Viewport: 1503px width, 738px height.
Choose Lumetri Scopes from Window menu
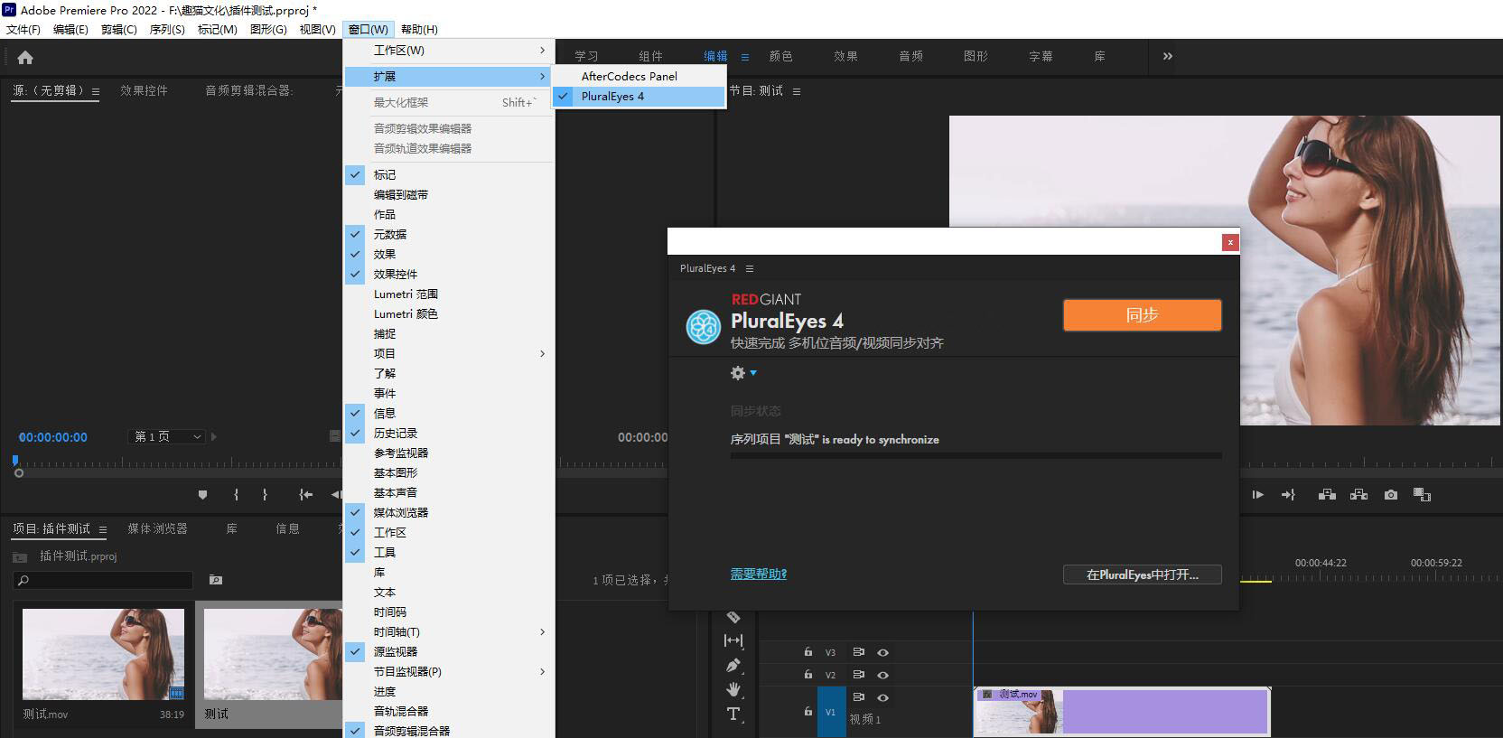click(x=449, y=294)
